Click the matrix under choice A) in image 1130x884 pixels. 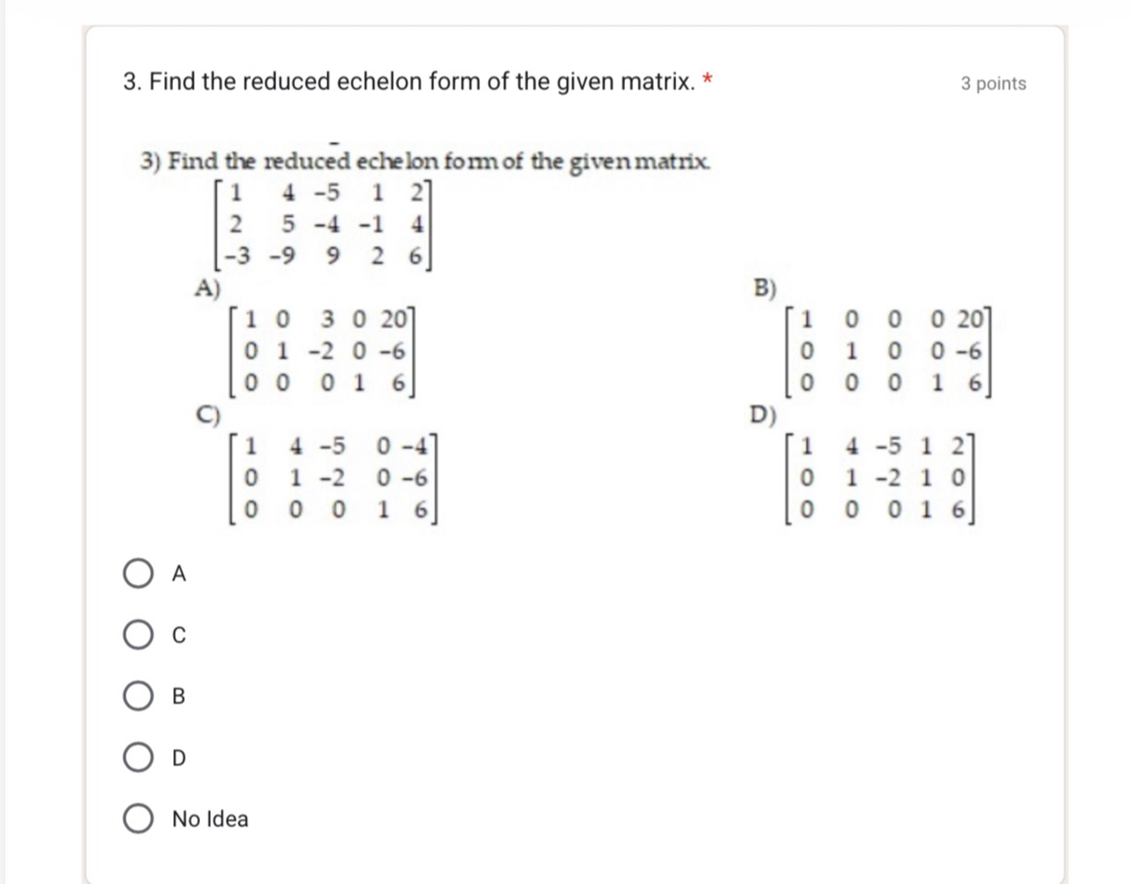323,351
